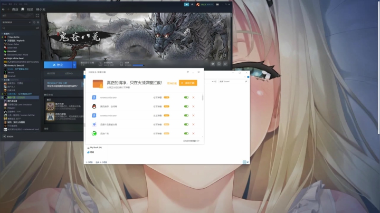The width and height of the screenshot is (380, 213).
Task: Click the add game plus icon
Action: coord(4,137)
